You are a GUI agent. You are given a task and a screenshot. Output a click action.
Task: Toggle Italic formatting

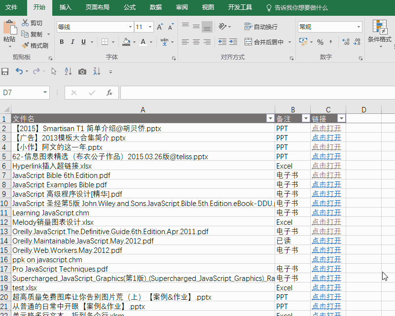click(x=72, y=42)
